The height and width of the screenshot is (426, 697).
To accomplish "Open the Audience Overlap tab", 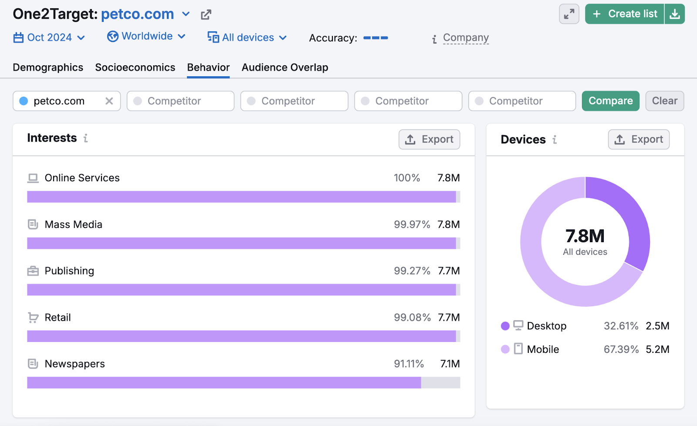I will pos(285,68).
